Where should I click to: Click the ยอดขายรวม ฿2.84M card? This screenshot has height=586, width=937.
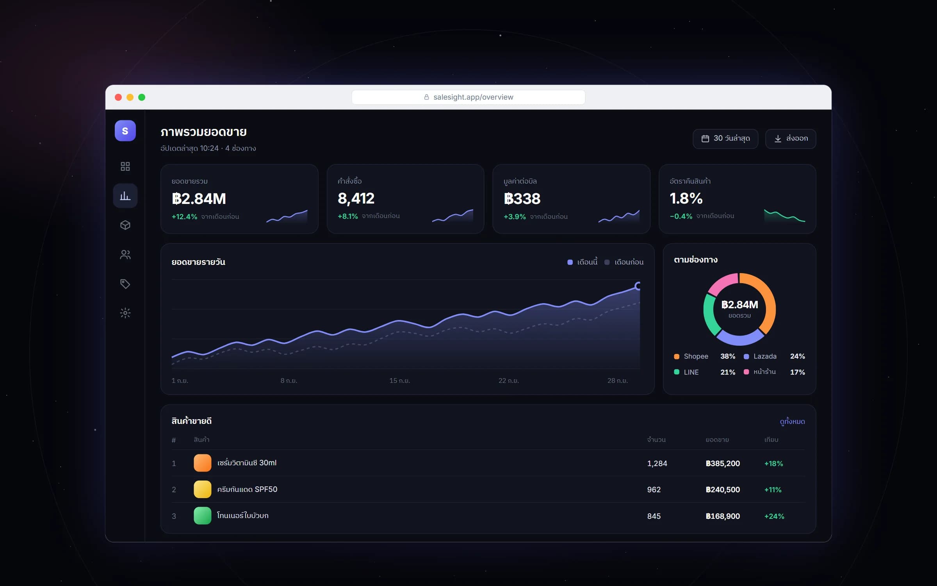[239, 199]
